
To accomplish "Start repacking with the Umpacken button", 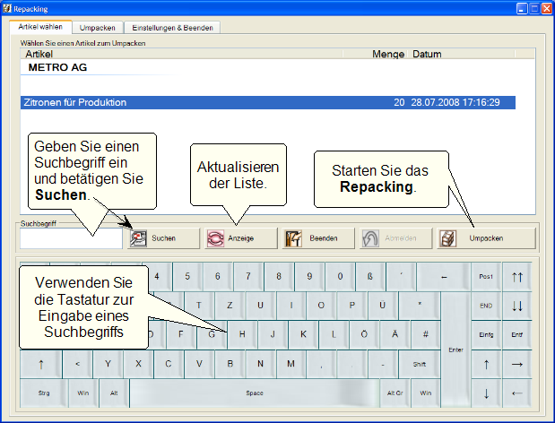I will [485, 238].
